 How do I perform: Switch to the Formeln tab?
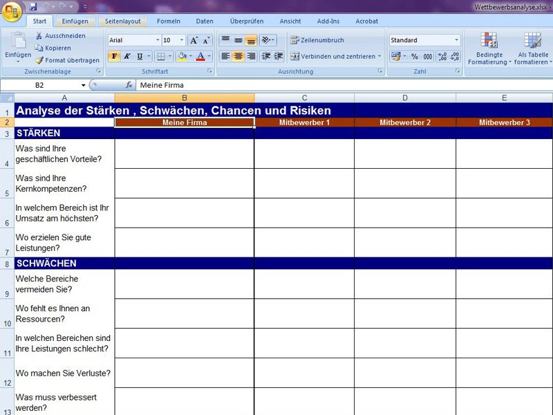coord(168,21)
